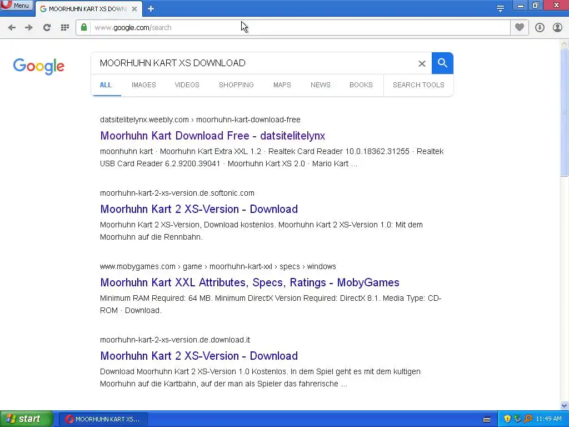
Task: Open the Opera Menu button
Action: click(17, 5)
